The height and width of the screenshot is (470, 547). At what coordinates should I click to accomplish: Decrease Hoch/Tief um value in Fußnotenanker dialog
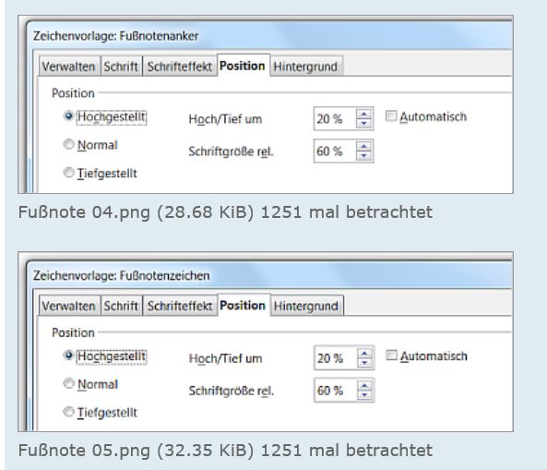pyautogui.click(x=363, y=123)
